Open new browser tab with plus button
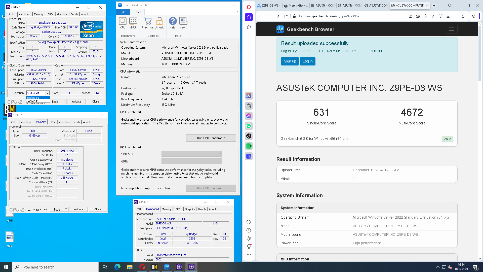Screen dimensions: 483x272 pos(434,6)
